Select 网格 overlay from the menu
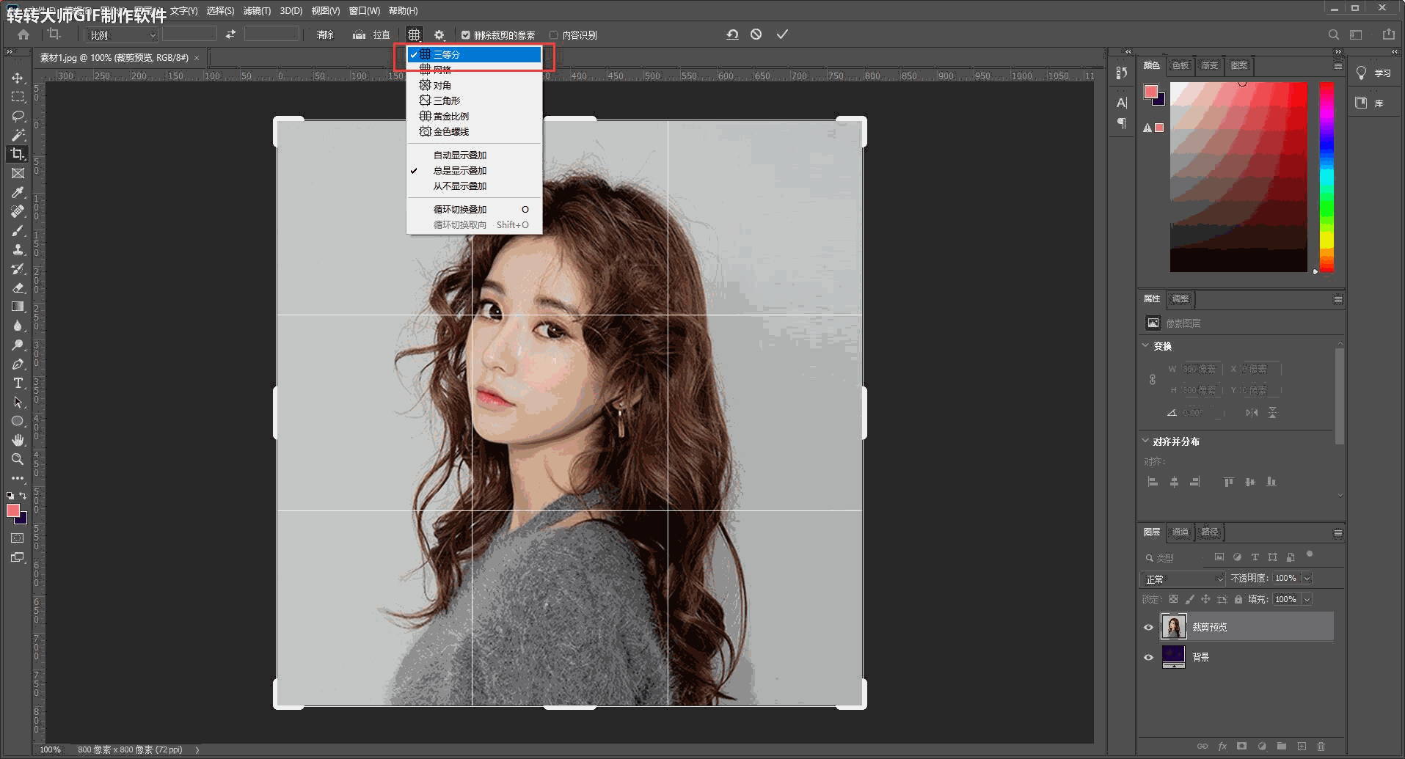Image resolution: width=1405 pixels, height=759 pixels. click(474, 70)
